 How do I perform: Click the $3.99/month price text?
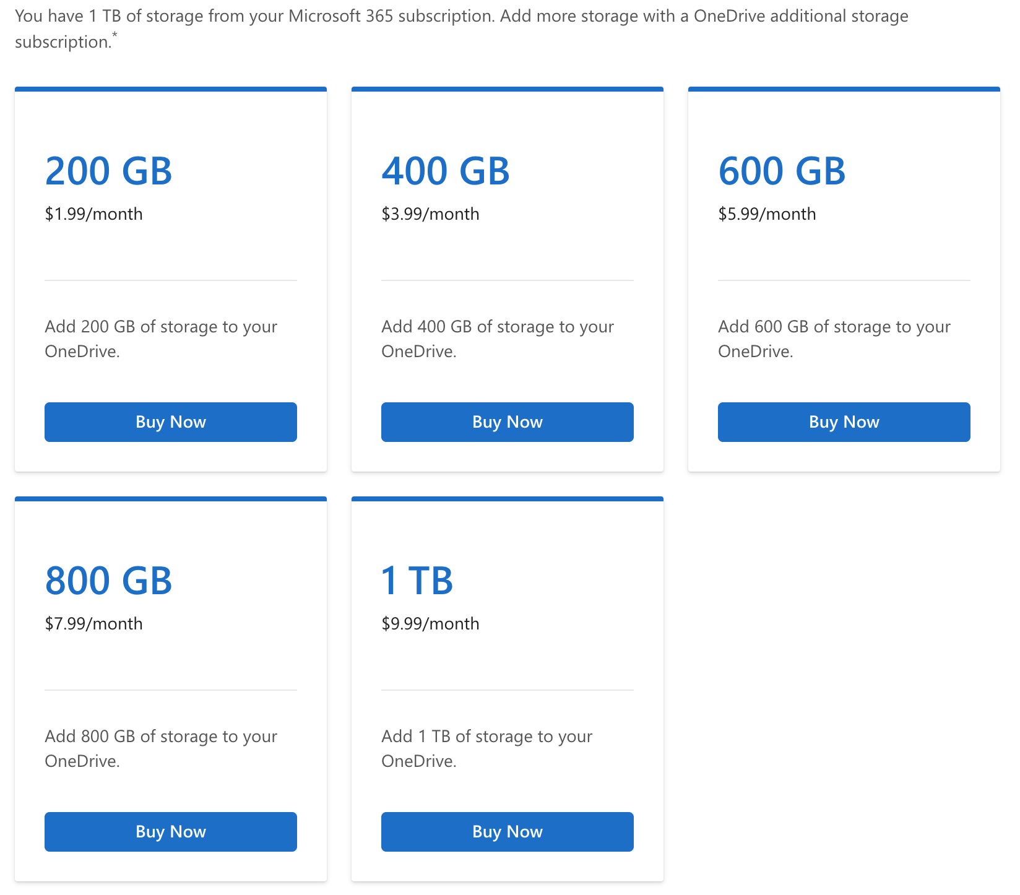coord(430,214)
